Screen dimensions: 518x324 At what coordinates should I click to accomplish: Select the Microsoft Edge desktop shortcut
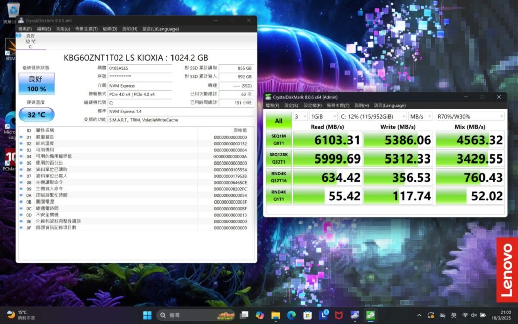pyautogui.click(x=10, y=126)
